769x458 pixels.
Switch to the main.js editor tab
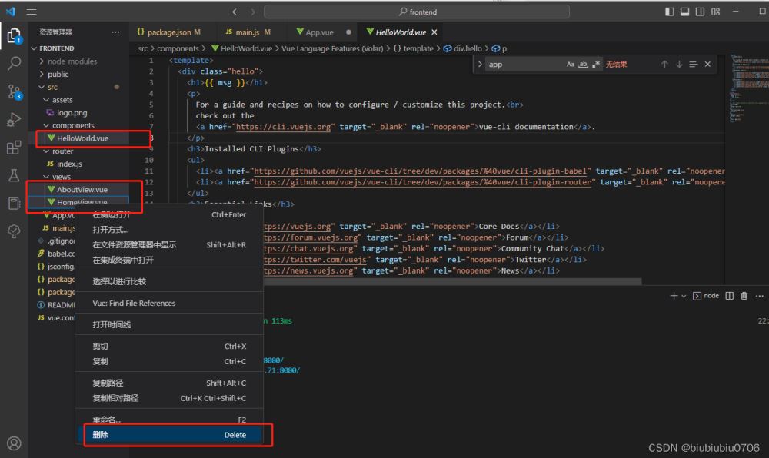click(x=247, y=32)
